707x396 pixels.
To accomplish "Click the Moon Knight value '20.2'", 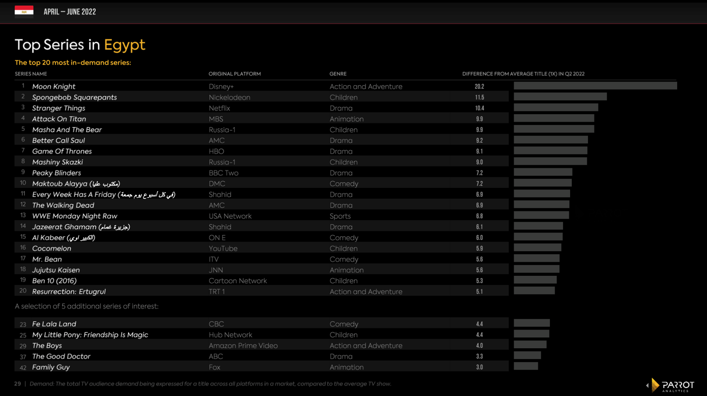I will [479, 86].
